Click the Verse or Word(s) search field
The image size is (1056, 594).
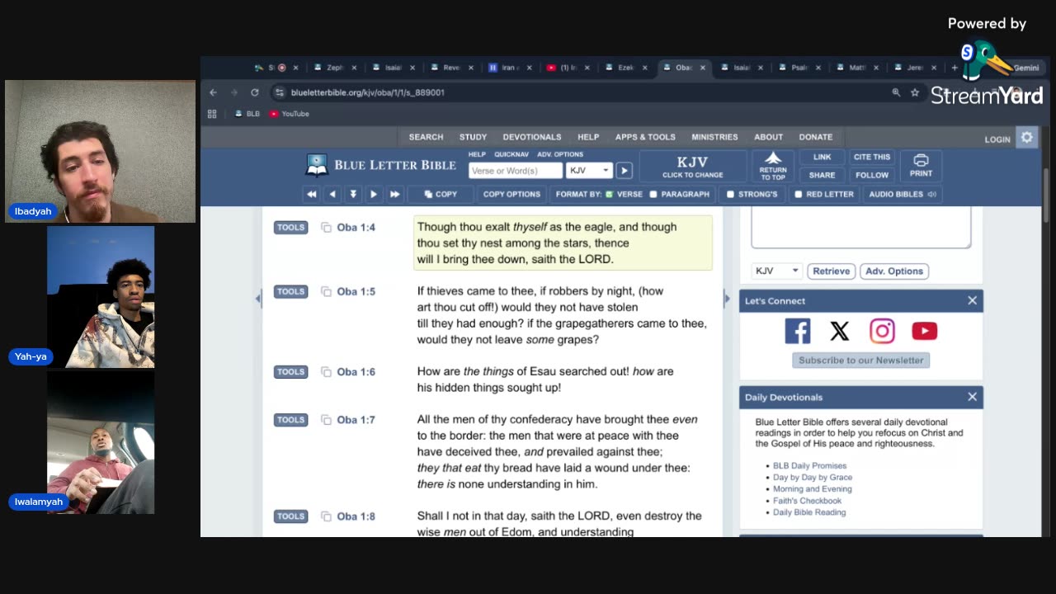point(516,171)
